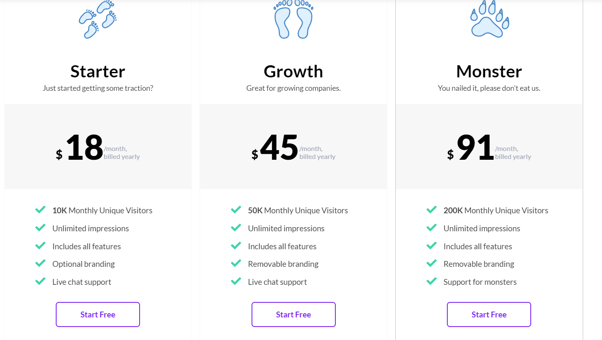Select the Monster plan heading
This screenshot has width=602, height=340.
(489, 72)
